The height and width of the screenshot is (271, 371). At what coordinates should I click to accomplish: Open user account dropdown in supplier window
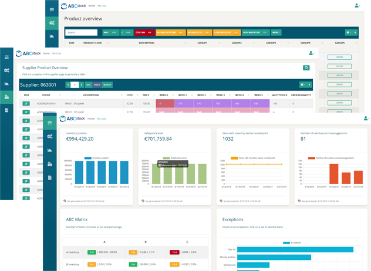[x=311, y=53]
